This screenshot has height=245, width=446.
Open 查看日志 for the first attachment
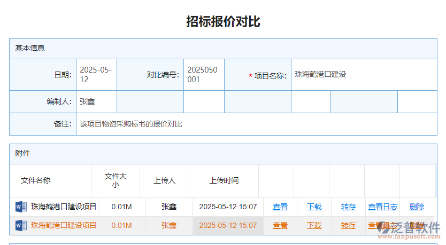382,207
